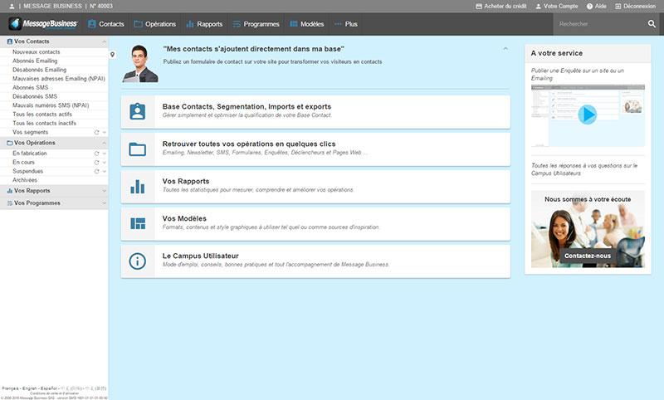Image resolution: width=664 pixels, height=400 pixels.
Task: Select Nouveaux contacts in sidebar
Action: [x=36, y=51]
